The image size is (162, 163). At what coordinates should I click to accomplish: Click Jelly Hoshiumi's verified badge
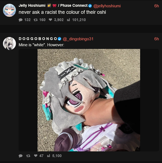[90, 6]
